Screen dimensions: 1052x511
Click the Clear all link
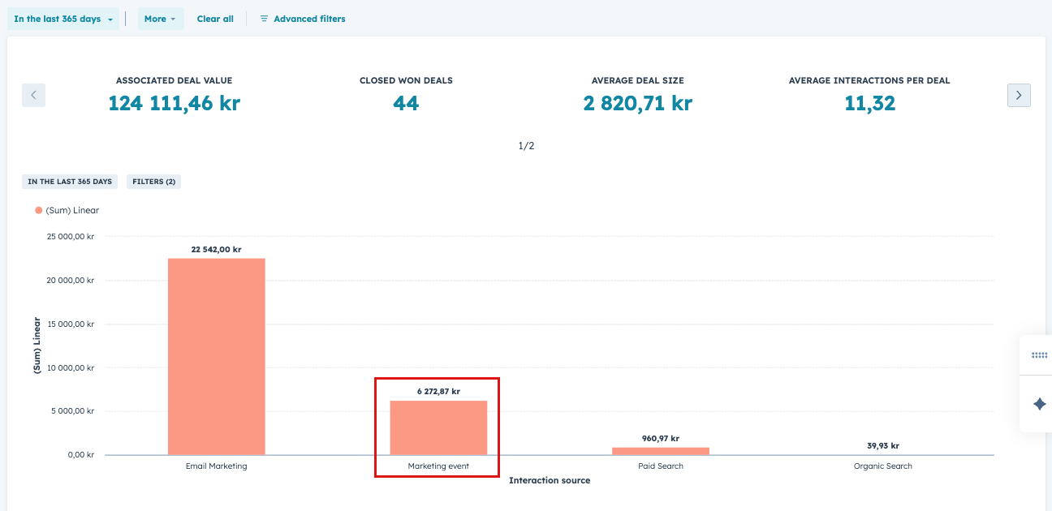[x=214, y=18]
